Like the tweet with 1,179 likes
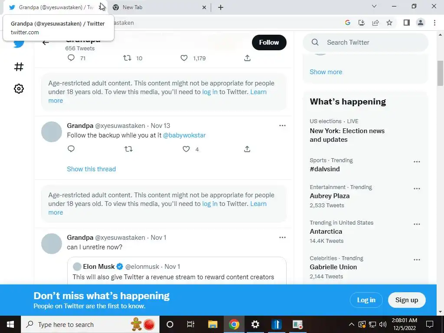This screenshot has width=444, height=333. [x=184, y=58]
